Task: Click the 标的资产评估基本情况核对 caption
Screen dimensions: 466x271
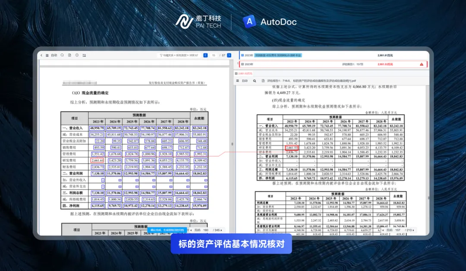Action: [231, 244]
